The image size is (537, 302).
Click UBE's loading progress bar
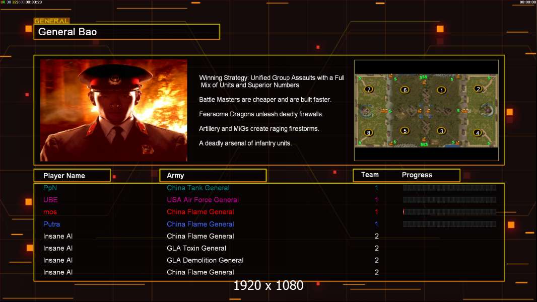[x=449, y=200]
